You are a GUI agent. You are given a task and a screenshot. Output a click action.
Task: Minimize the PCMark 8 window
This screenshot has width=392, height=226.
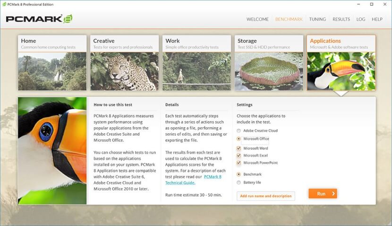tap(358, 4)
